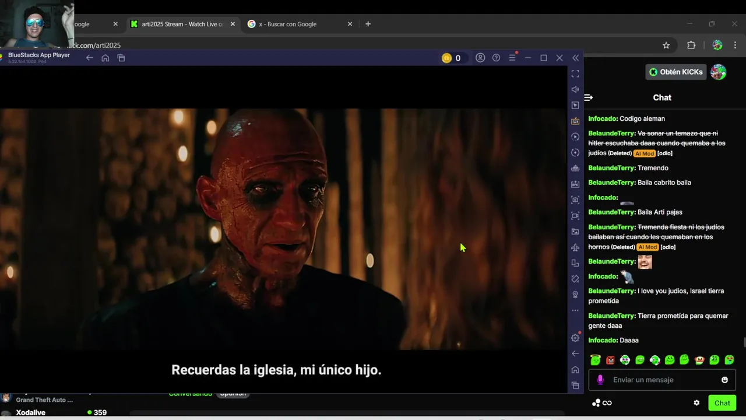Close the arti2025 Stream tab
The height and width of the screenshot is (420, 746).
(x=233, y=24)
